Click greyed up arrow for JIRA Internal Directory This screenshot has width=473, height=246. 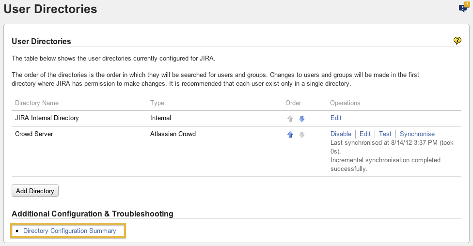click(x=290, y=119)
